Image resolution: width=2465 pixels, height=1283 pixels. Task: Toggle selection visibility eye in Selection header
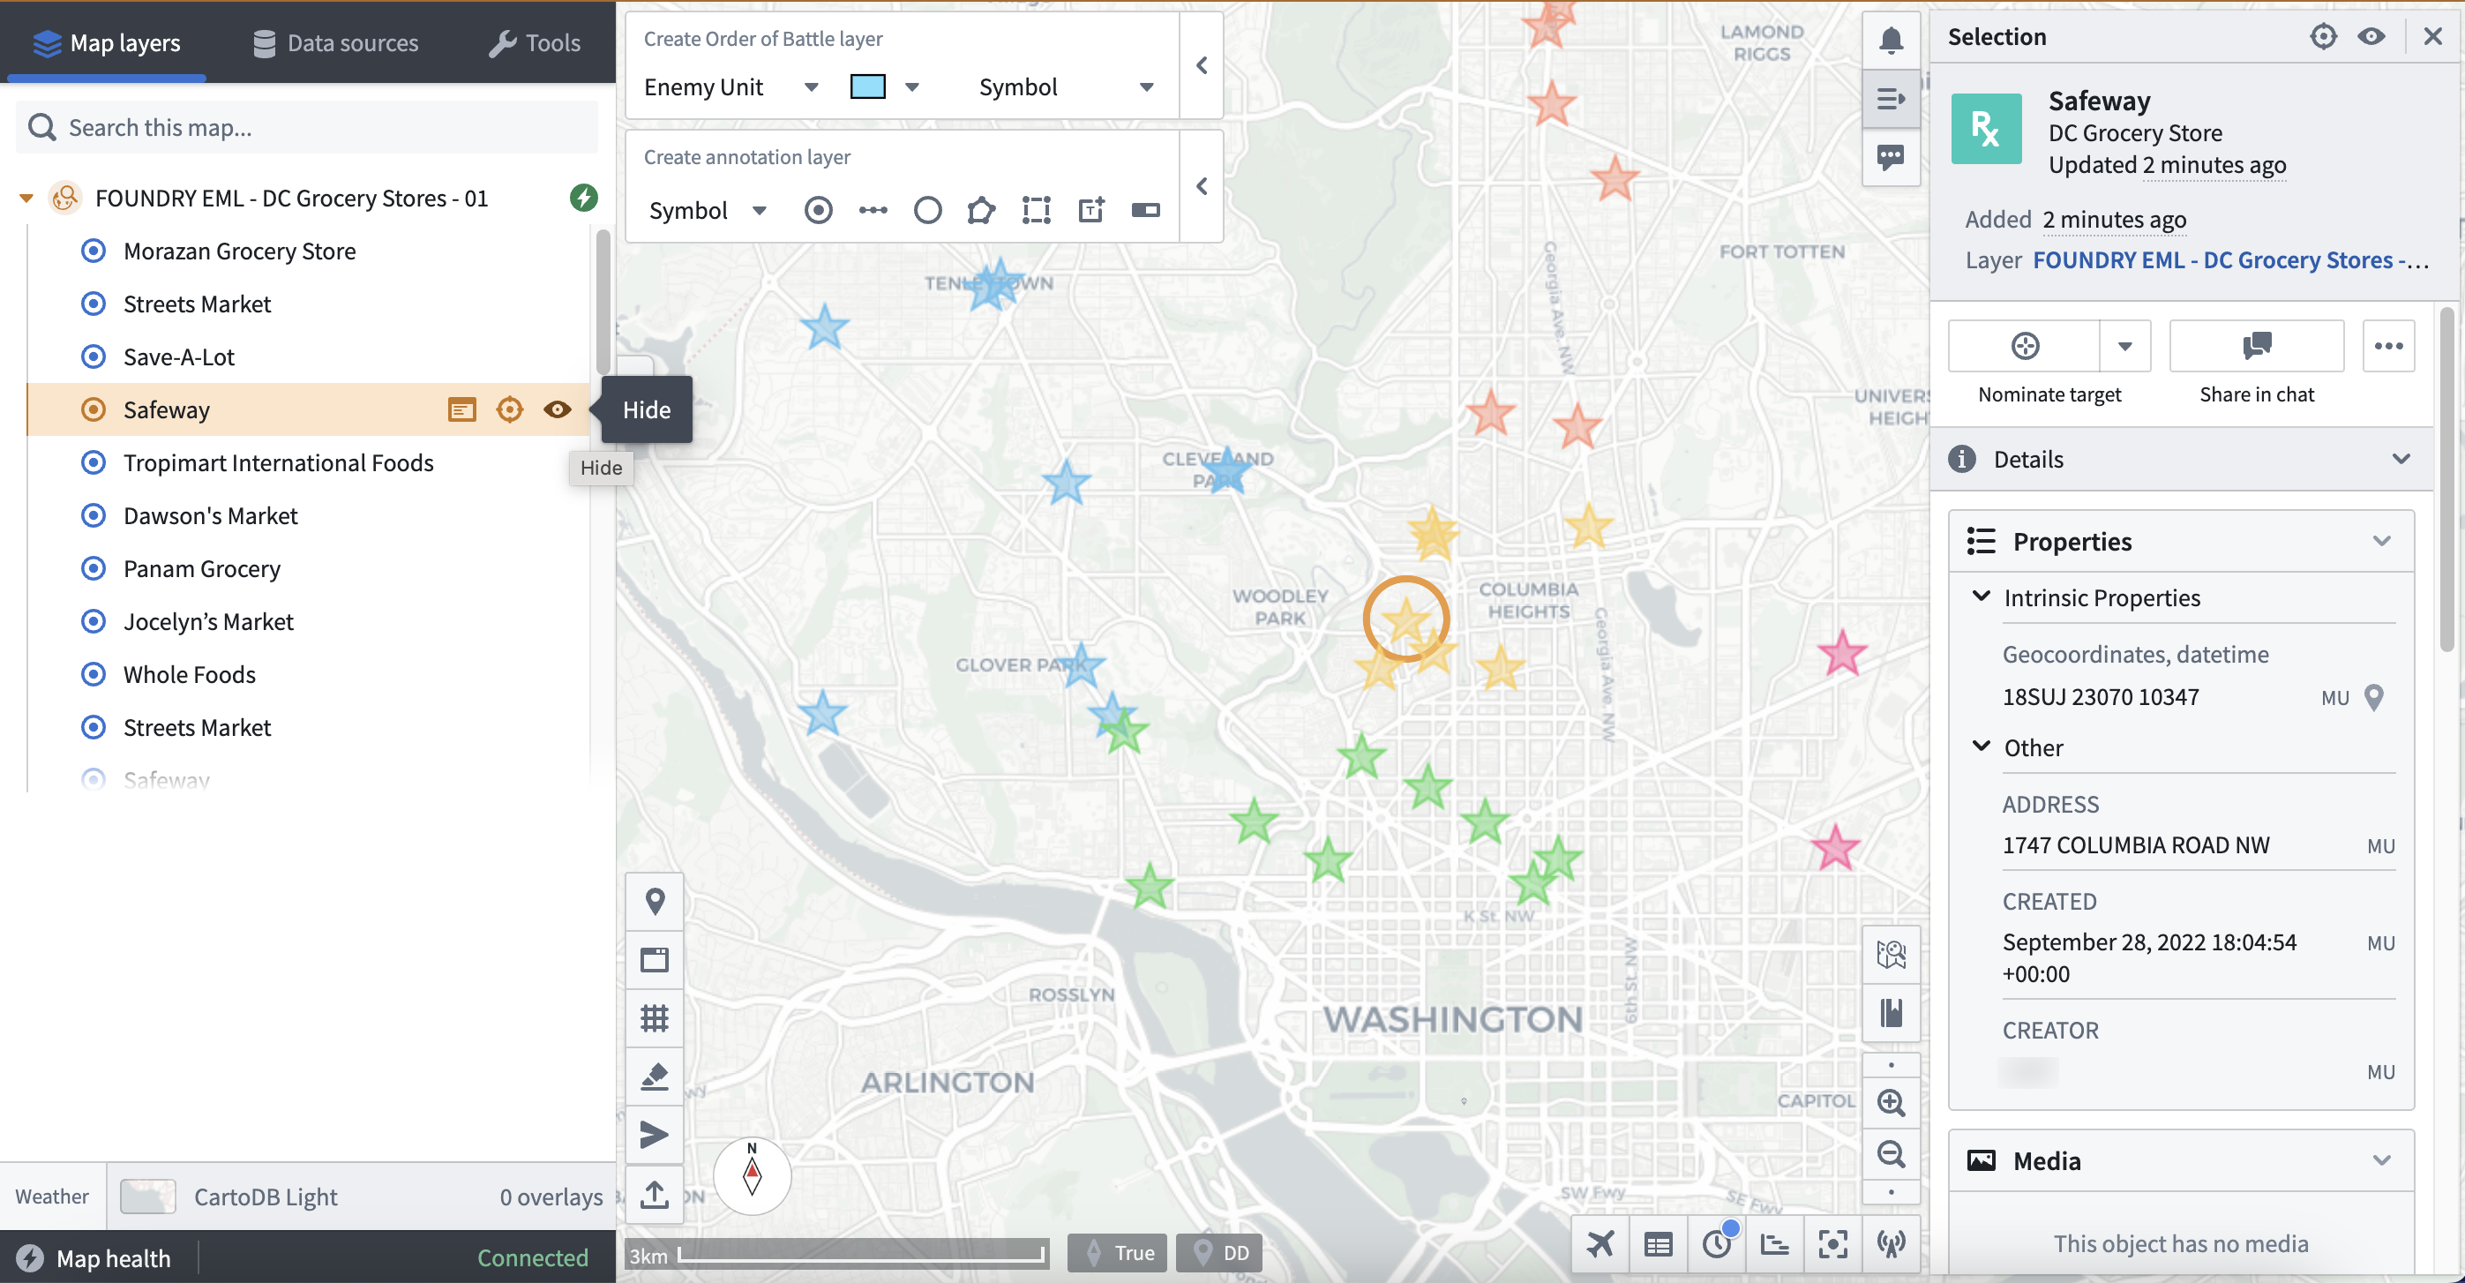click(2371, 36)
